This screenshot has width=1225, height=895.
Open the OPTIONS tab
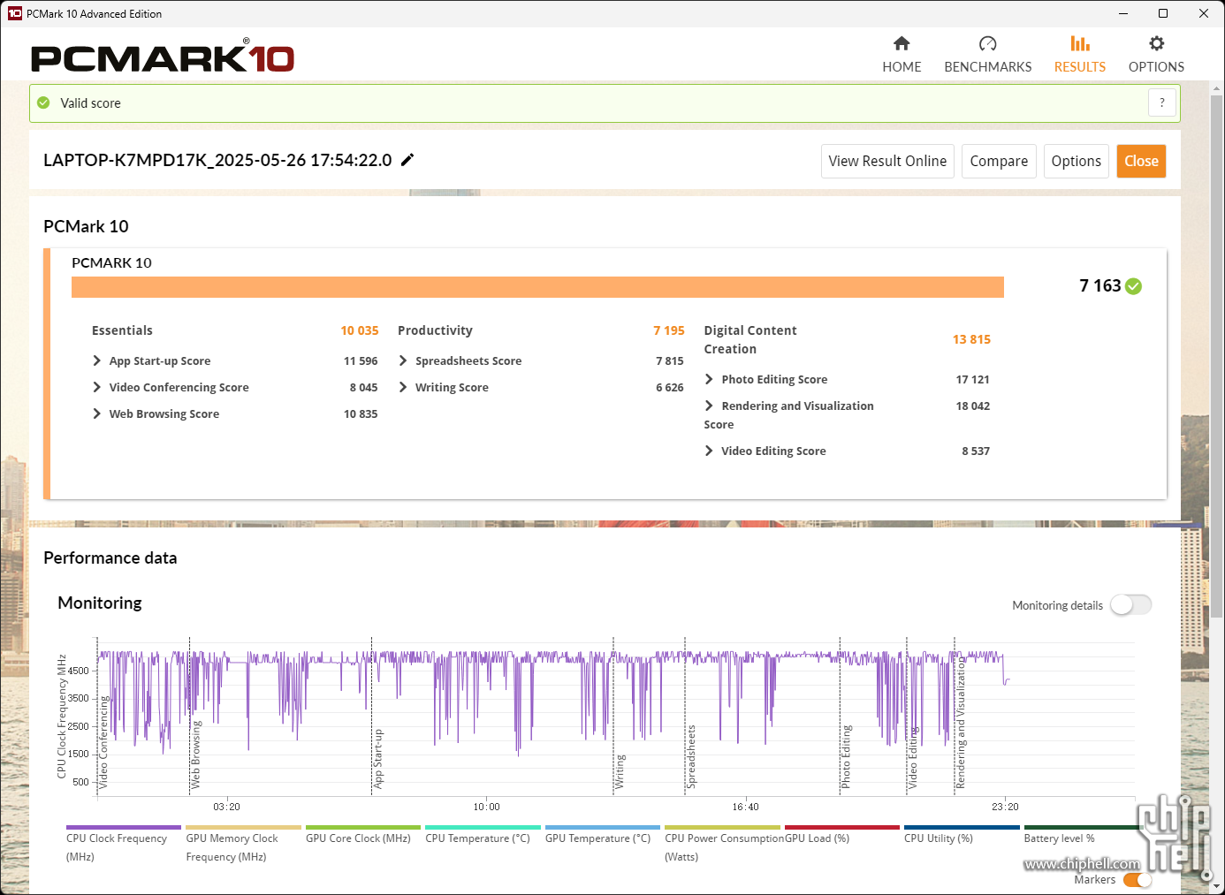click(1156, 55)
